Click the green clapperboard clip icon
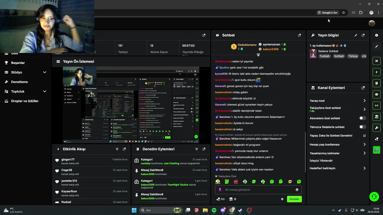Image resolution: width=383 pixels, height=215 pixels. 376,150
